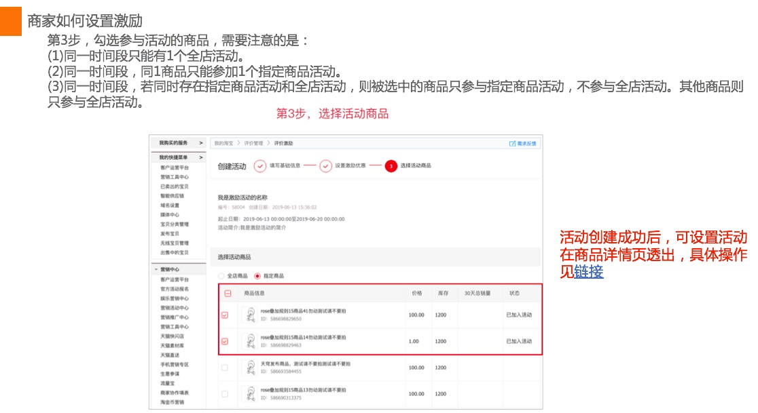Expand 我的快捷菜单 sidebar section arrow

pyautogui.click(x=200, y=157)
